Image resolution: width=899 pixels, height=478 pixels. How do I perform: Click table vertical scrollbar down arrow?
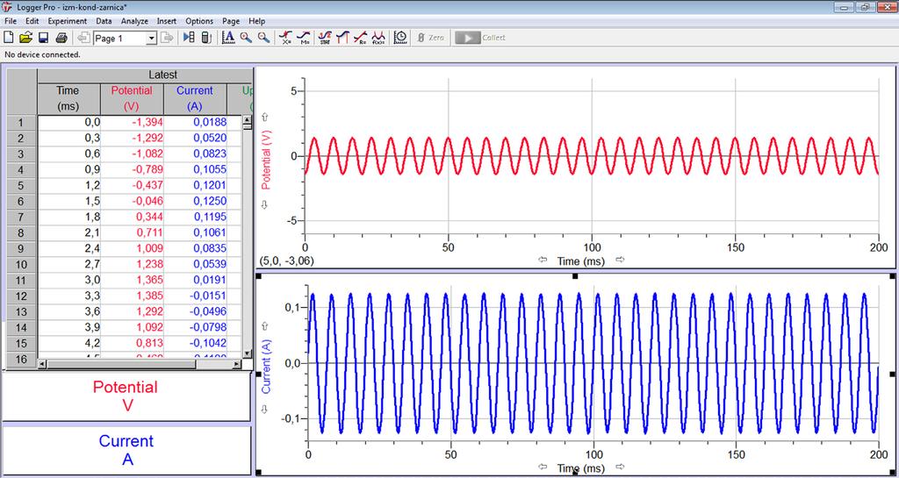tap(247, 354)
